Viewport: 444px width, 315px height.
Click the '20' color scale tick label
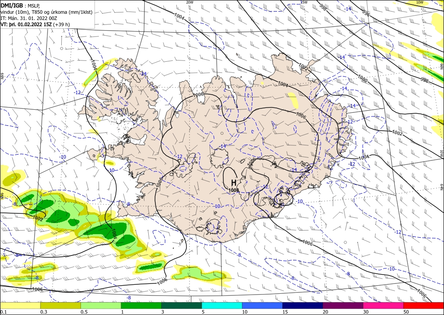(325, 312)
